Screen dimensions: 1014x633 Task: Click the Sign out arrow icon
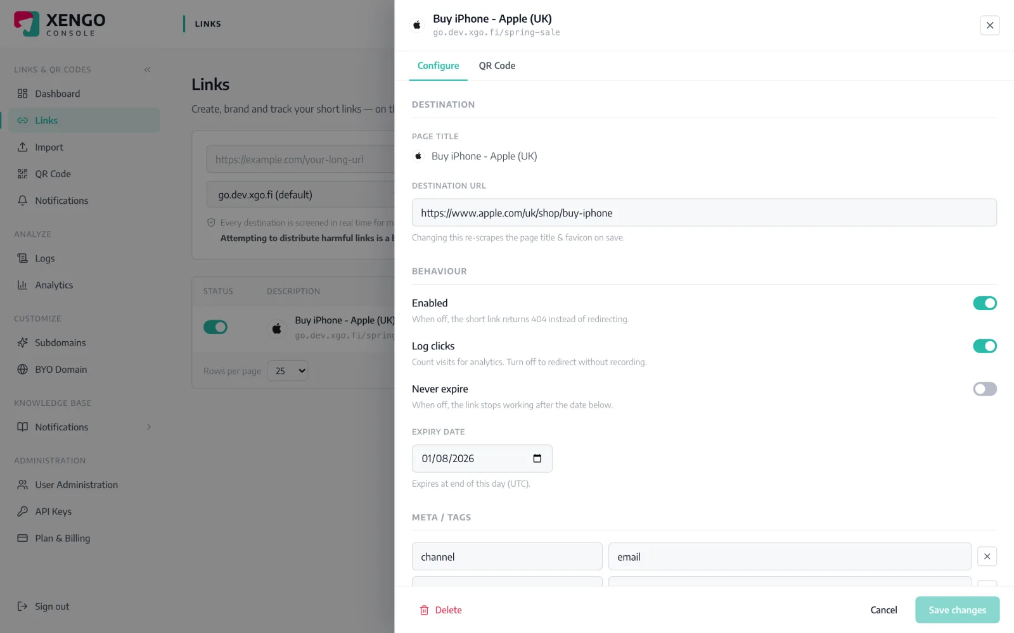[x=22, y=606]
